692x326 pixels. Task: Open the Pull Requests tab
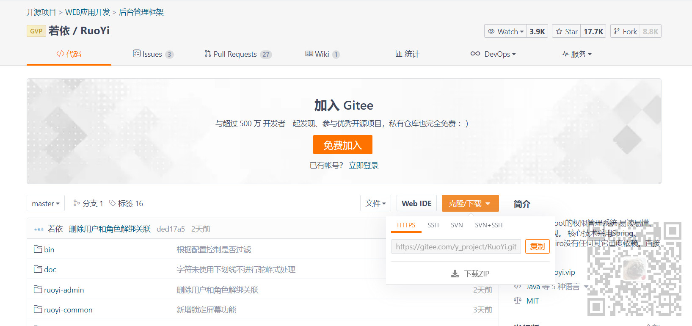click(238, 54)
